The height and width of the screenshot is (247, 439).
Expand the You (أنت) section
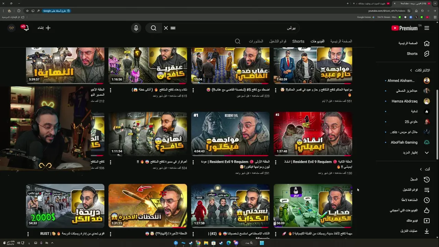(x=425, y=169)
